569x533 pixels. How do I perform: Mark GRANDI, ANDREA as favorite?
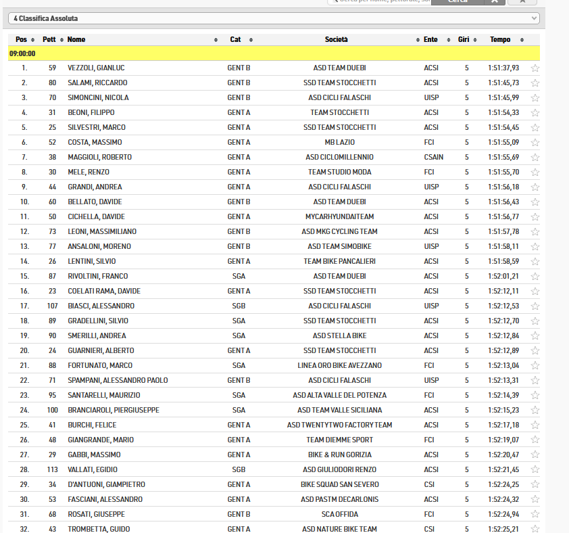pyautogui.click(x=535, y=187)
